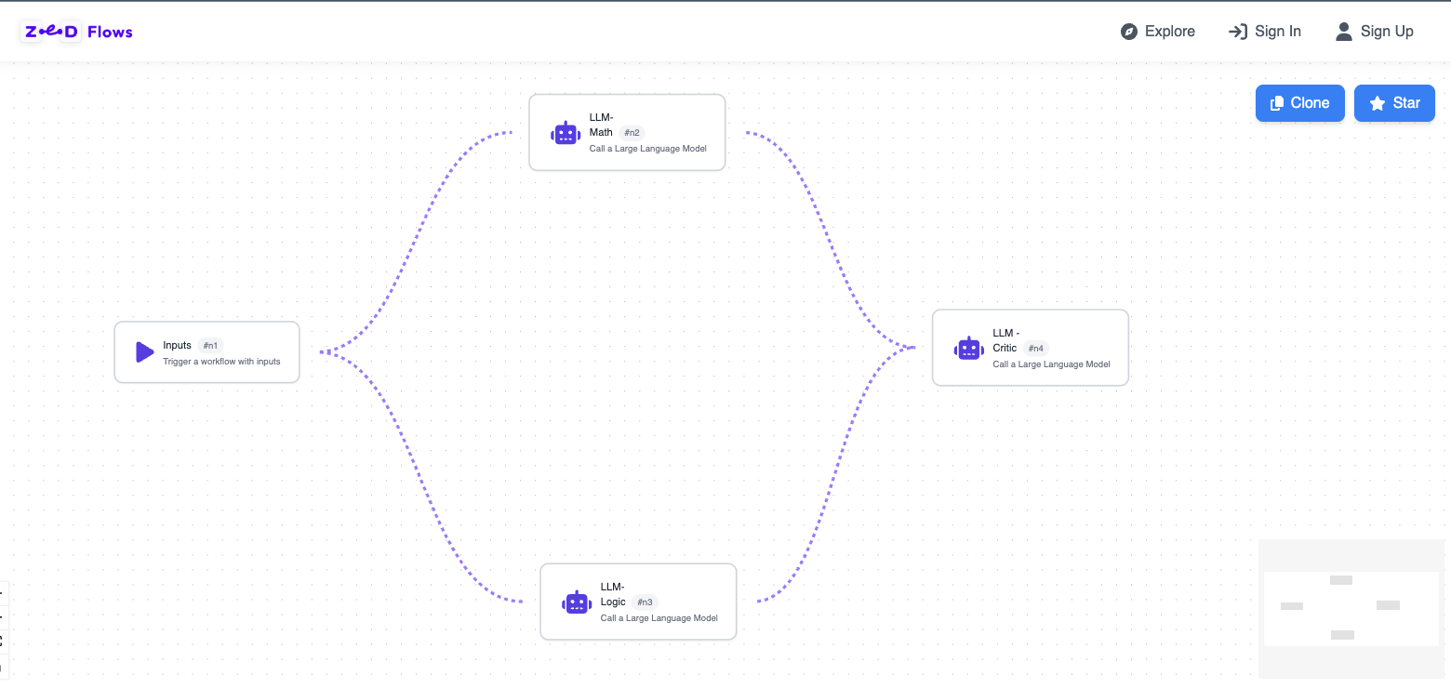
Task: Click LLM-Critic's "Call a Large Language Model" text
Action: tap(1052, 364)
